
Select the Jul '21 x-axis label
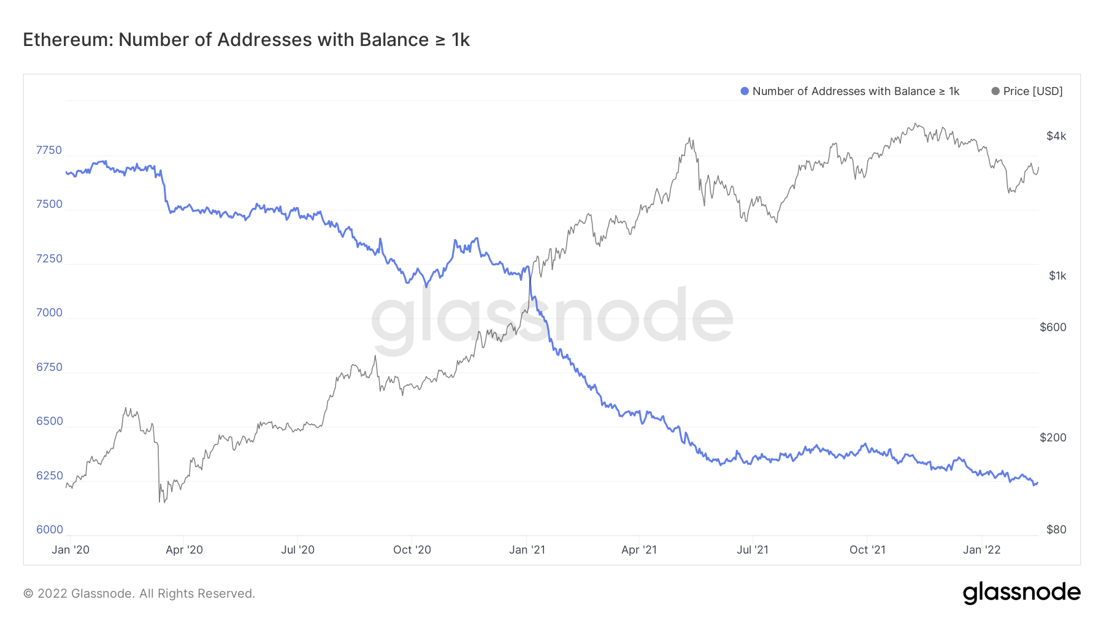[753, 550]
